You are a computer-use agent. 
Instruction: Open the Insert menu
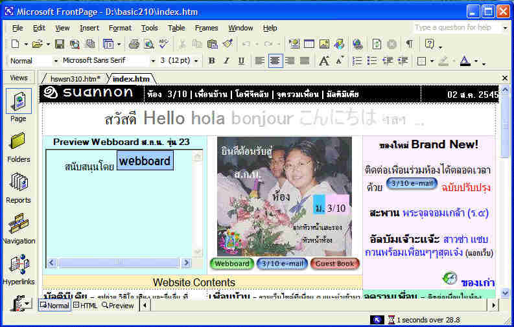pos(89,28)
